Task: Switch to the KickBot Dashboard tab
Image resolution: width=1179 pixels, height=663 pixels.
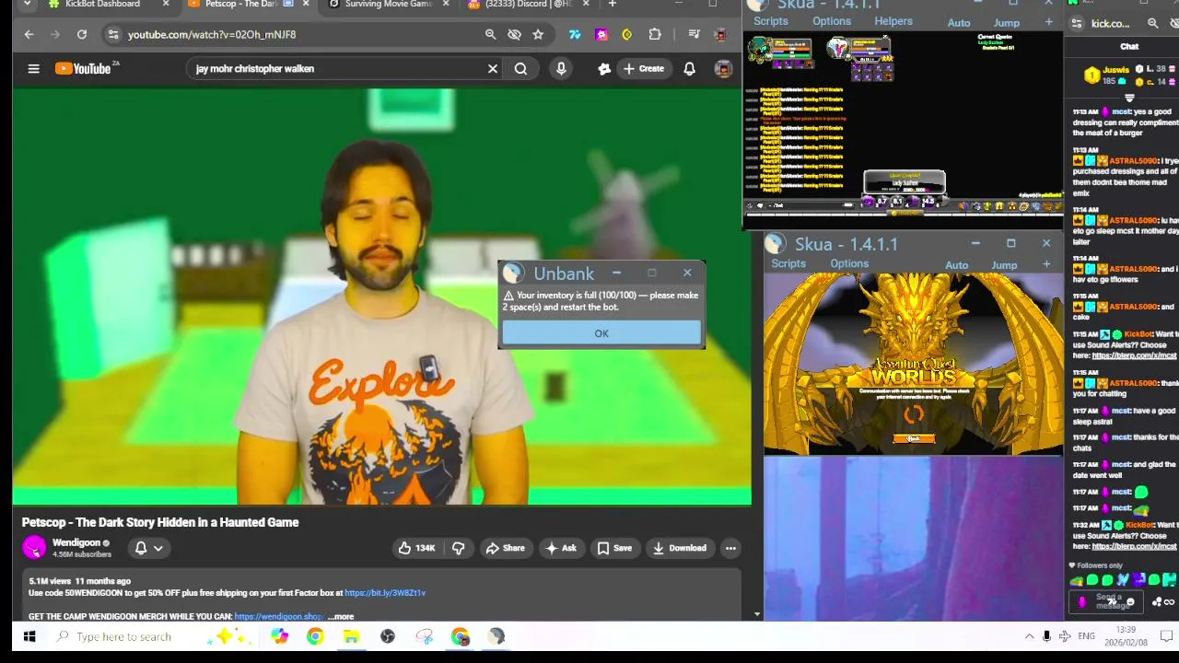Action: tap(101, 5)
